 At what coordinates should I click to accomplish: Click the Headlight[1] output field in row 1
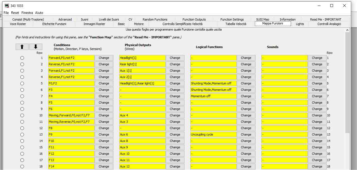(142, 58)
